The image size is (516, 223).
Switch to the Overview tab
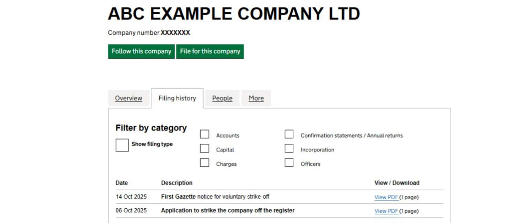129,98
